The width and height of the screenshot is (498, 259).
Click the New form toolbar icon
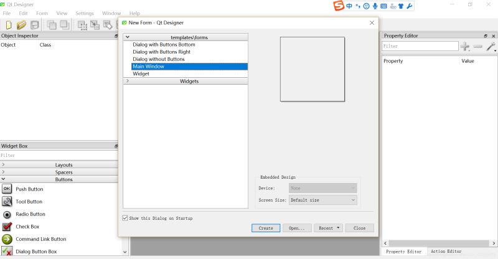point(9,25)
